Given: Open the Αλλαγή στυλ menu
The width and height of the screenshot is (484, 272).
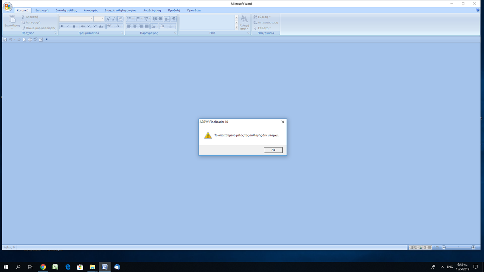Looking at the screenshot, I should [244, 23].
